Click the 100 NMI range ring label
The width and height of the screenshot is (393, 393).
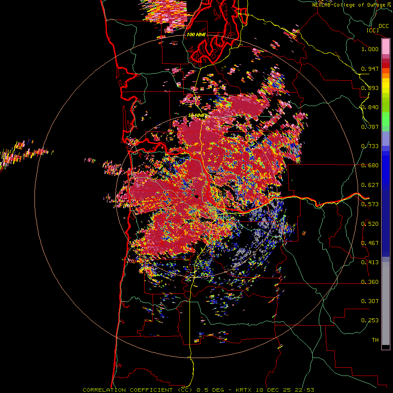click(x=196, y=34)
